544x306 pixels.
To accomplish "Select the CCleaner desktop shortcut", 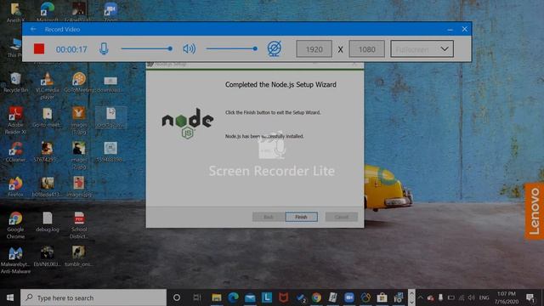I will tap(15, 153).
